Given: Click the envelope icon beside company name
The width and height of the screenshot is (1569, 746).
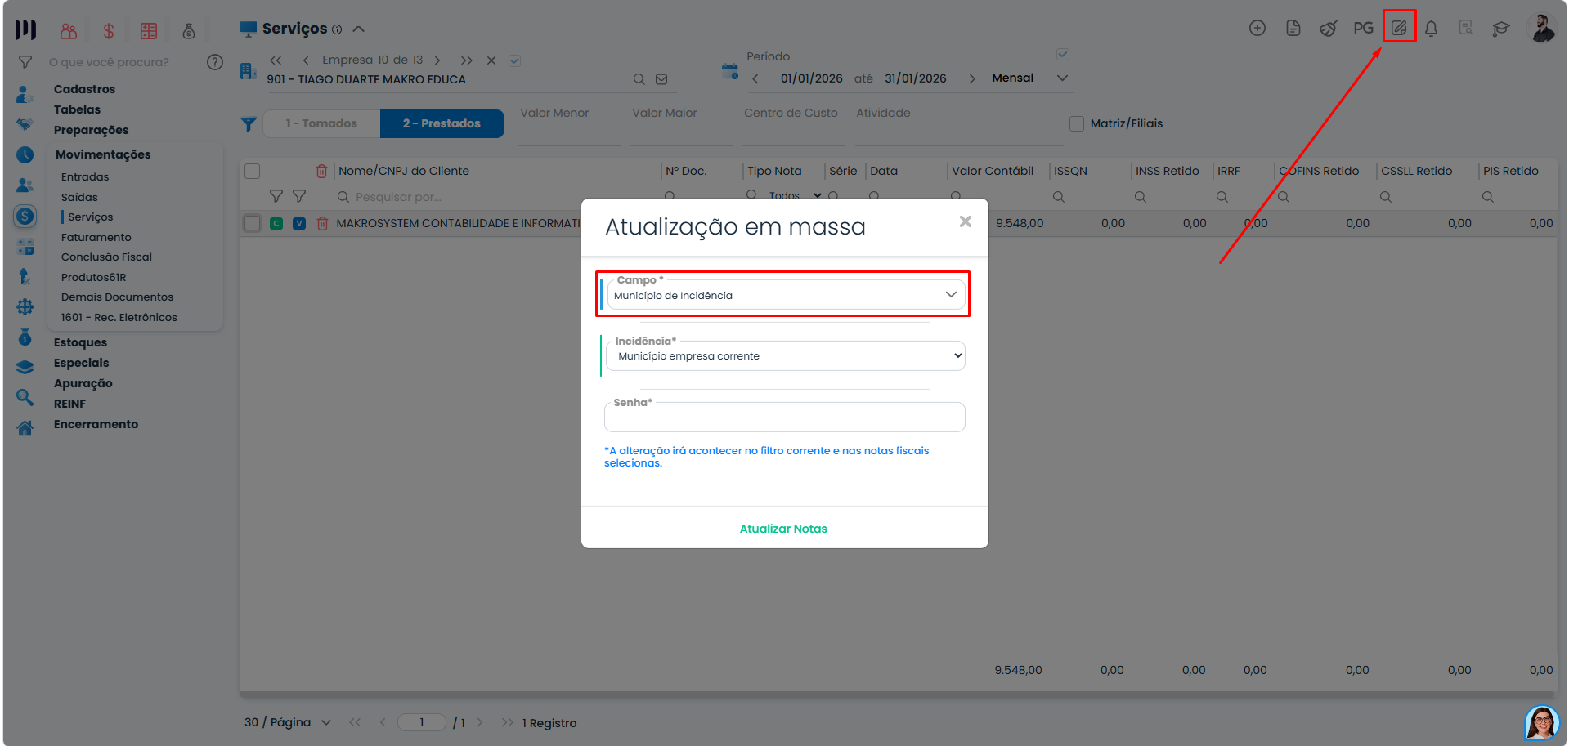Looking at the screenshot, I should pos(661,79).
